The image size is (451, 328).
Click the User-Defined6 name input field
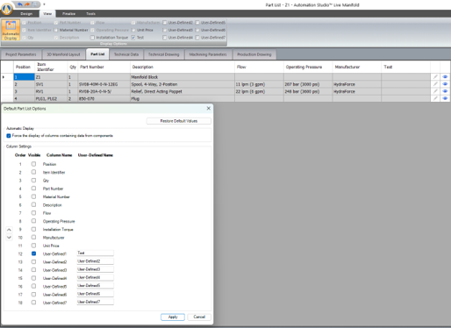(x=96, y=294)
